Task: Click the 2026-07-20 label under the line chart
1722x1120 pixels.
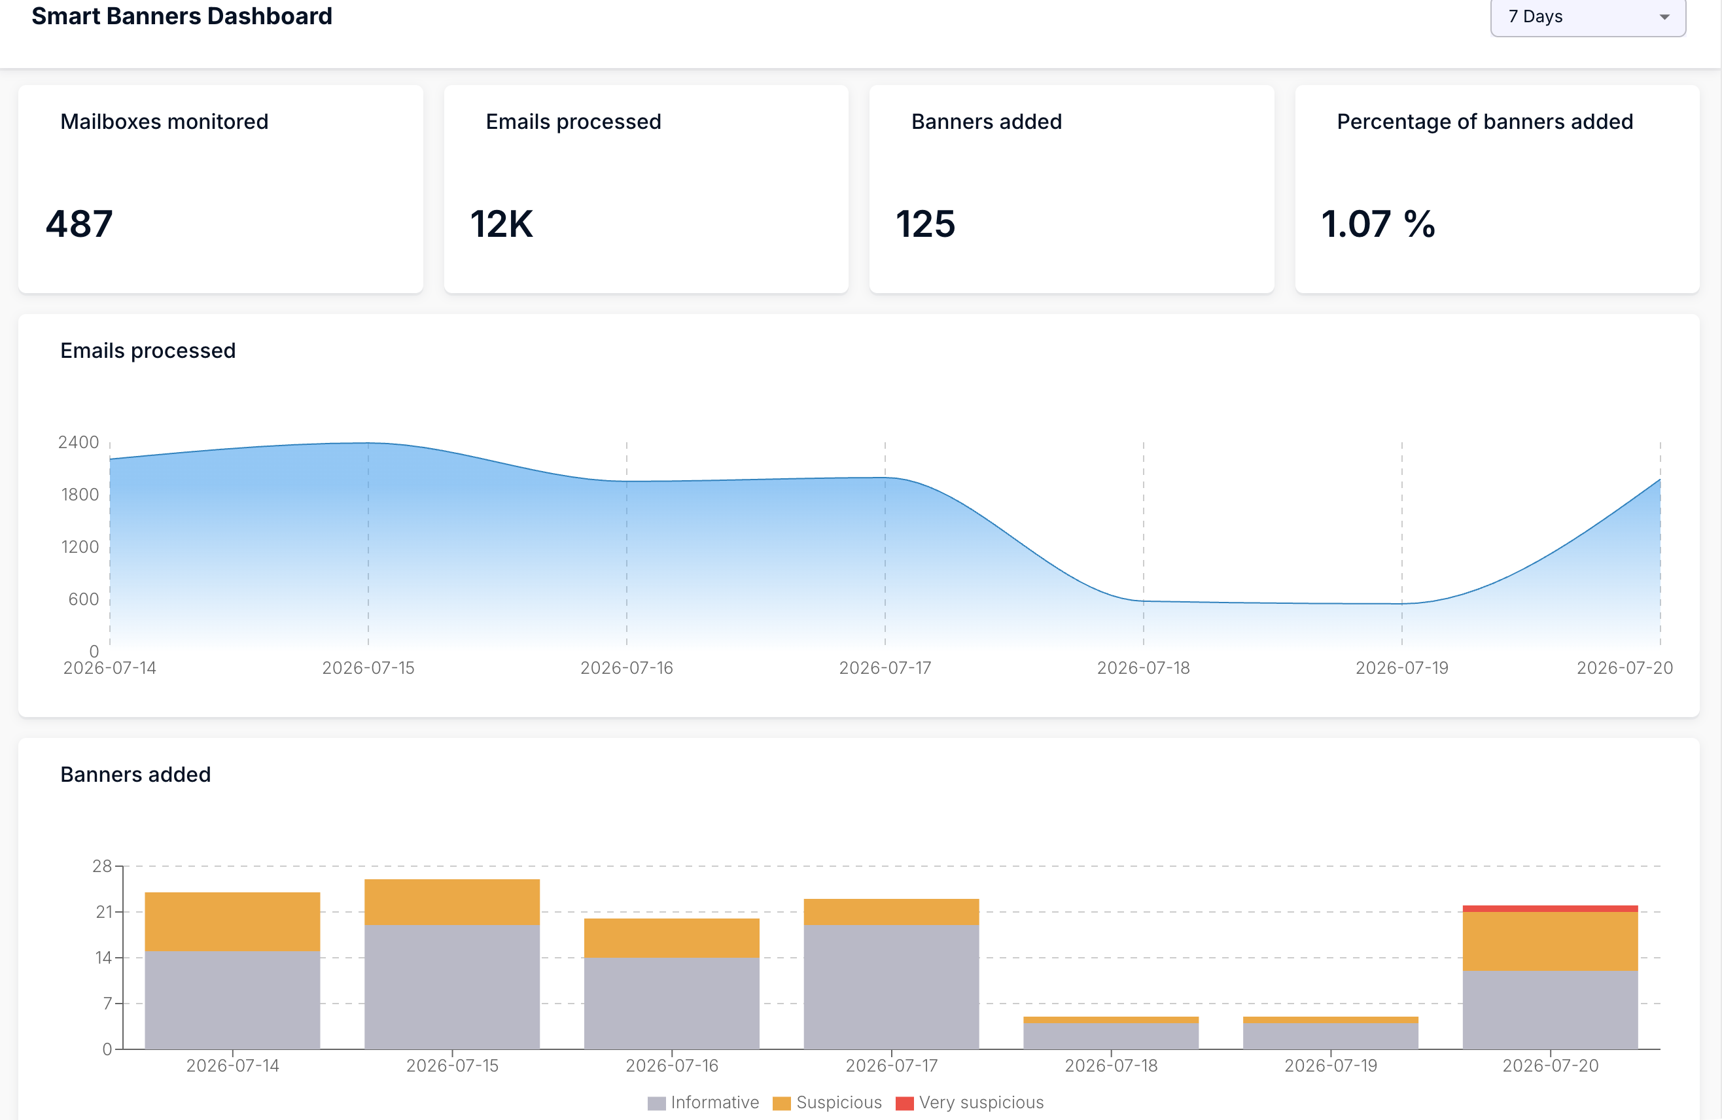Action: [1625, 668]
